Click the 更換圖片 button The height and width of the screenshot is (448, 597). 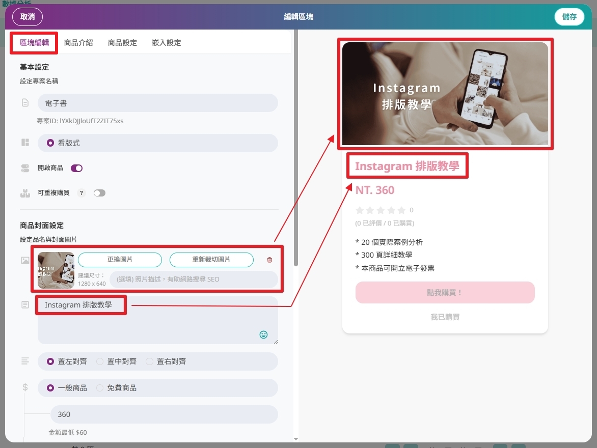120,260
